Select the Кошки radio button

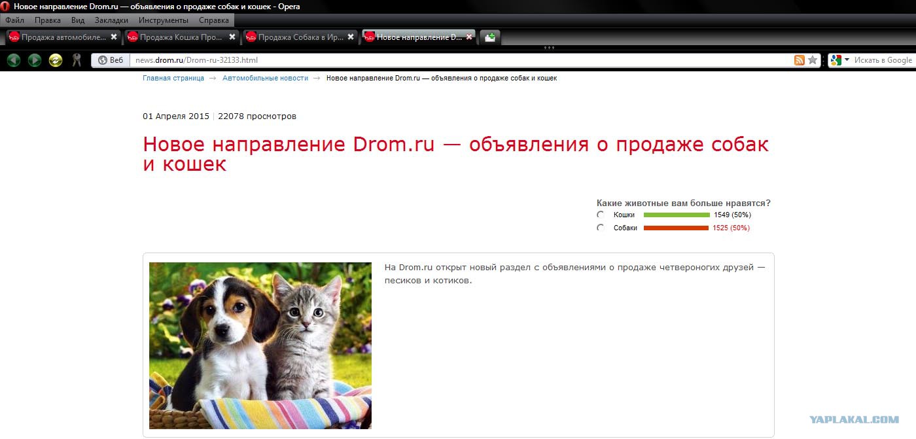(601, 215)
